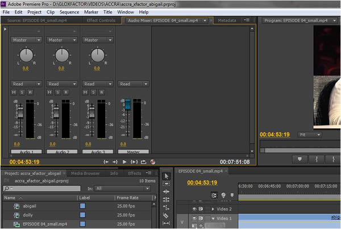341x229 pixels.
Task: Click the Mark Out brace button in Program monitor
Action: [333, 159]
